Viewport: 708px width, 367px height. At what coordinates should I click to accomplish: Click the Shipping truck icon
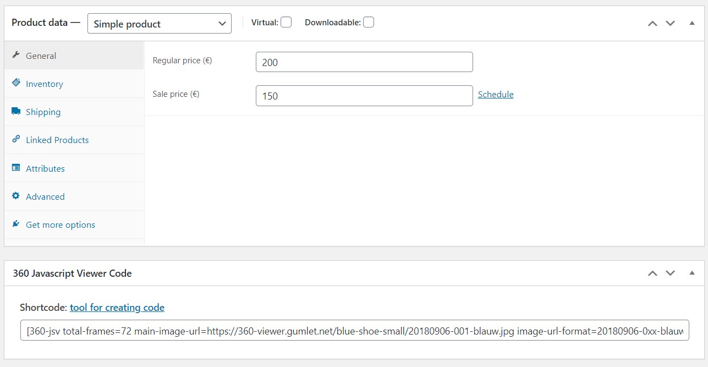16,111
